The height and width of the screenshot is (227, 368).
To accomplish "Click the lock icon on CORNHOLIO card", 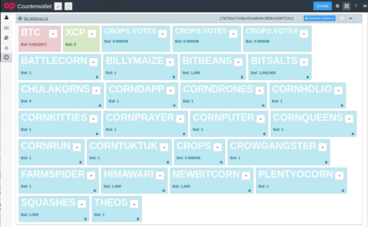I will point(342,105).
